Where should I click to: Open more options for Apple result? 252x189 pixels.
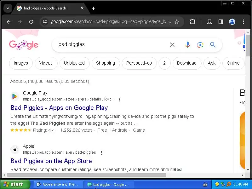pos(101,153)
